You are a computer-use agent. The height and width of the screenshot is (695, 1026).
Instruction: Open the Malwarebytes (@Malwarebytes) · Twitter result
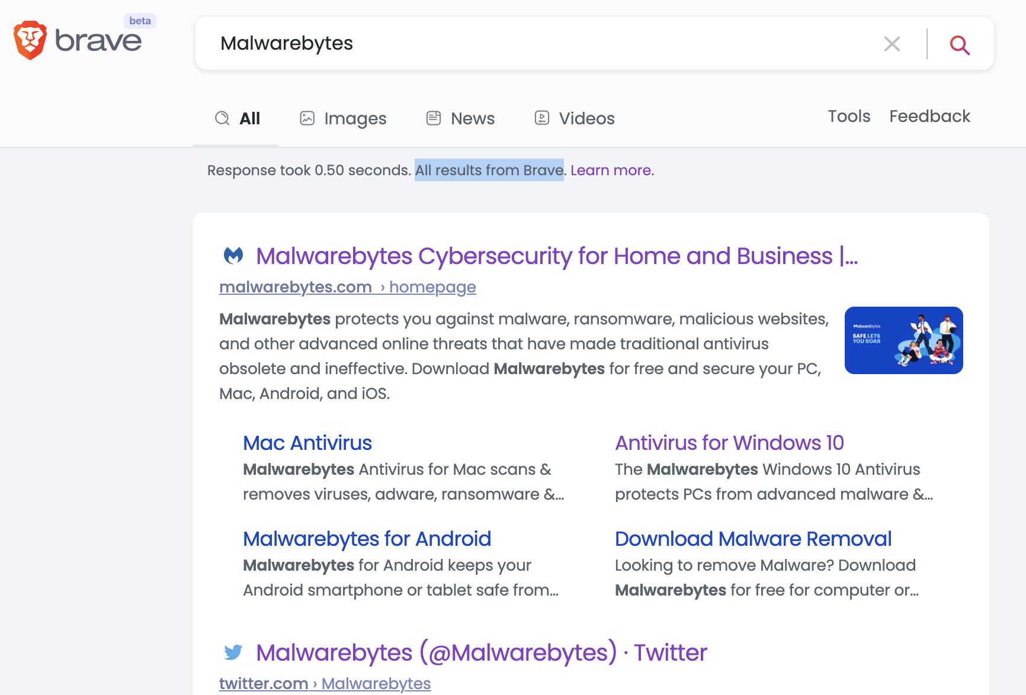[x=482, y=652]
